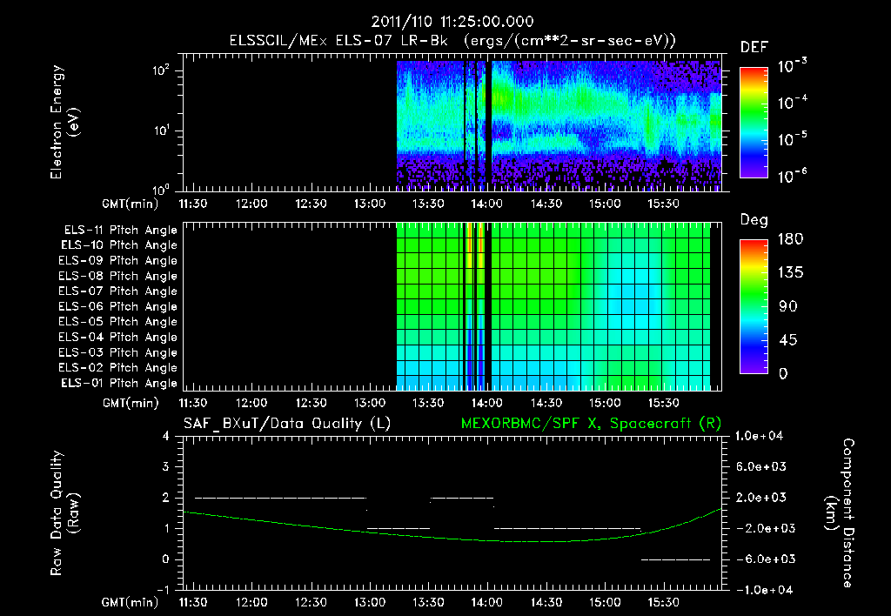891x616 pixels.
Task: Select the ELS-01 Pitch Angle row label
Action: [119, 384]
